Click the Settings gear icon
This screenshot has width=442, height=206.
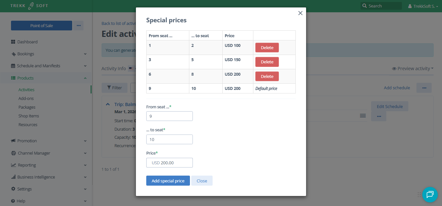tap(13, 189)
